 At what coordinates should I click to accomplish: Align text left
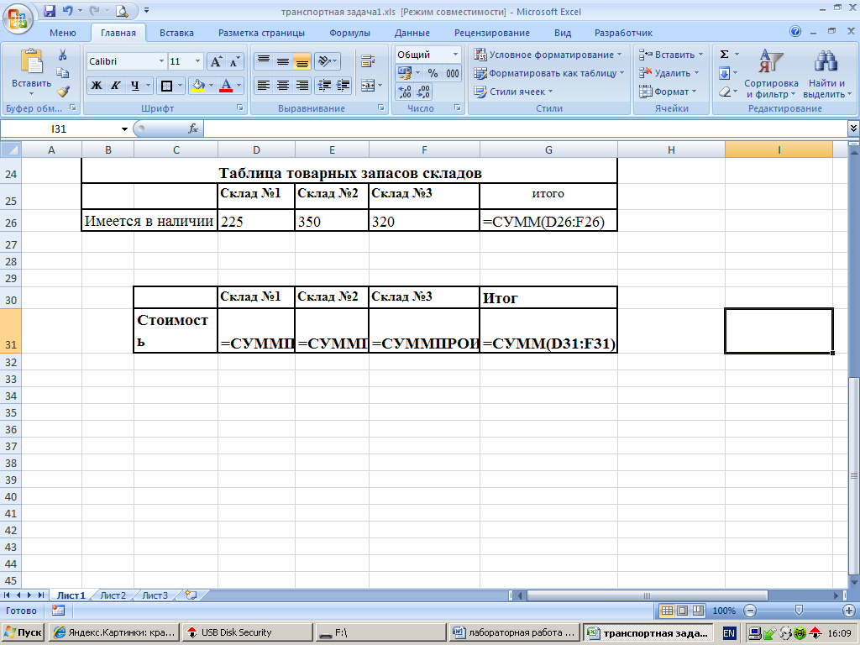tap(263, 86)
